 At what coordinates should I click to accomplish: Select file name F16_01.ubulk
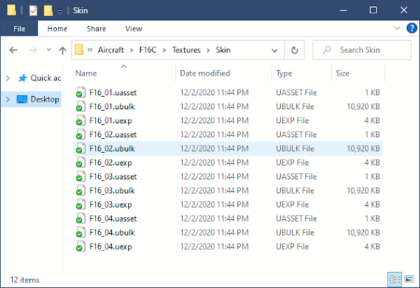pyautogui.click(x=112, y=107)
